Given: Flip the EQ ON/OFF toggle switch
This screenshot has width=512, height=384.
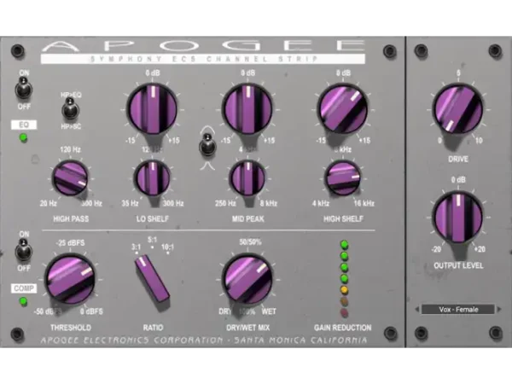Looking at the screenshot, I should pos(24,89).
